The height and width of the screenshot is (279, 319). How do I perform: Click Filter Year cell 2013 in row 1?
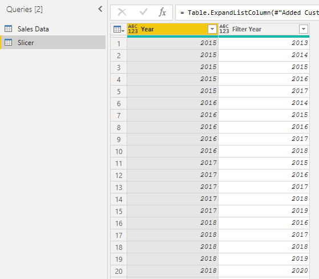pos(264,43)
